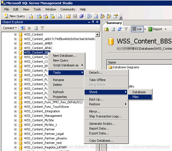This screenshot has height=151, width=172.
Task: Select WSS_Content_Management database
Action: [x=43, y=116]
